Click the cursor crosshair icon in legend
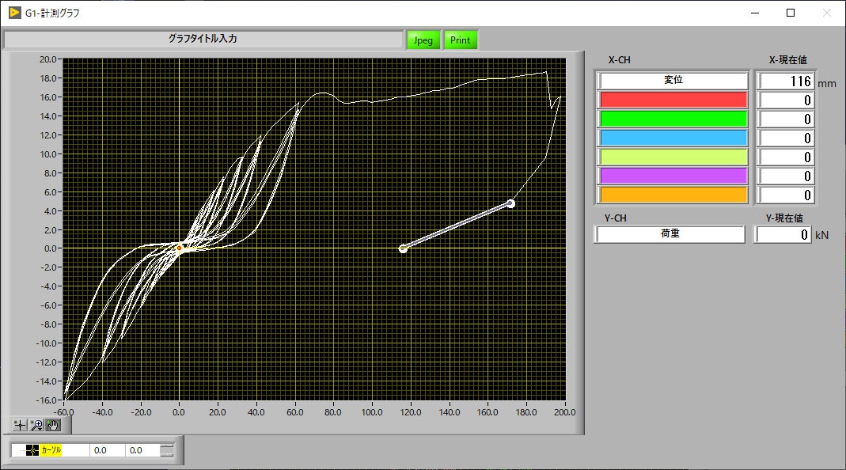 tap(32, 450)
